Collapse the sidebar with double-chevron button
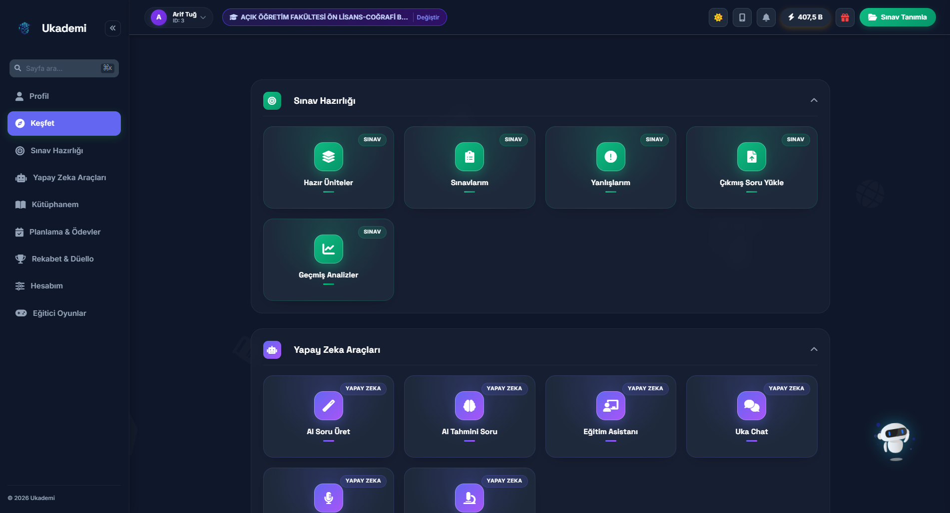Screen dimensions: 950x513 pos(113,28)
